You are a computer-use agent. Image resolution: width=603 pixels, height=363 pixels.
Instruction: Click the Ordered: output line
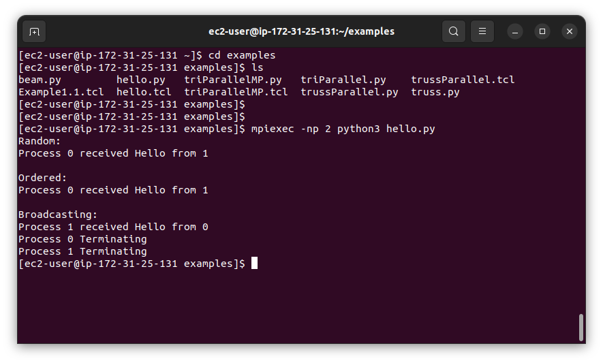42,178
